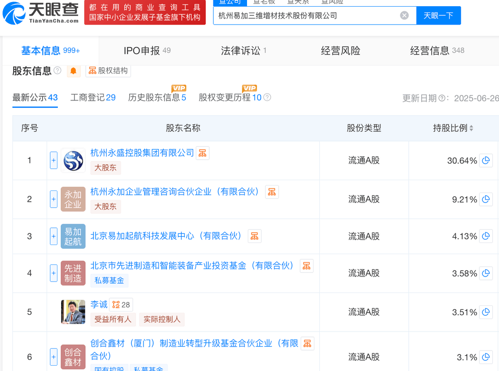Expand row 4 先进制造 plus button

54,273
